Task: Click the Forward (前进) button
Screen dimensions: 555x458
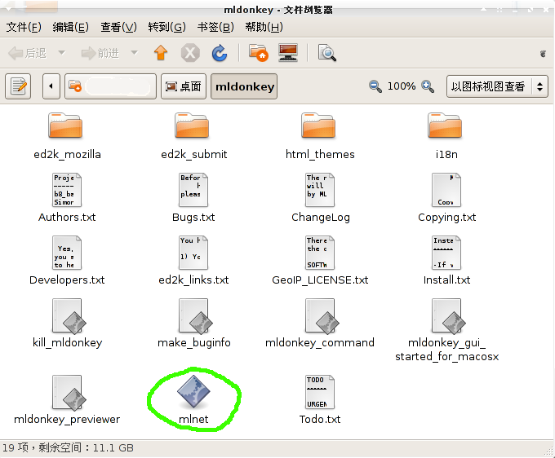Action: click(x=100, y=53)
